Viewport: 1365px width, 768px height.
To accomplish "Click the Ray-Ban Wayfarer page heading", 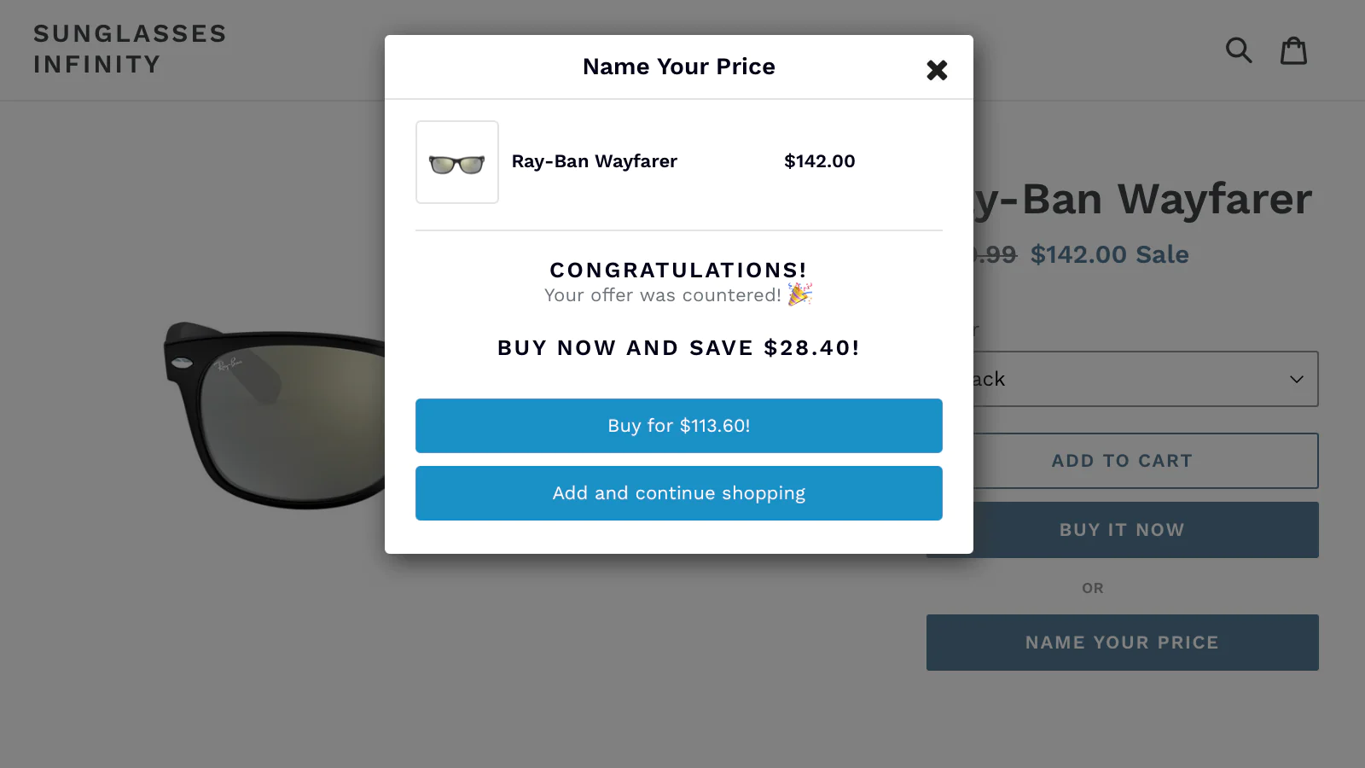I will [x=1143, y=200].
